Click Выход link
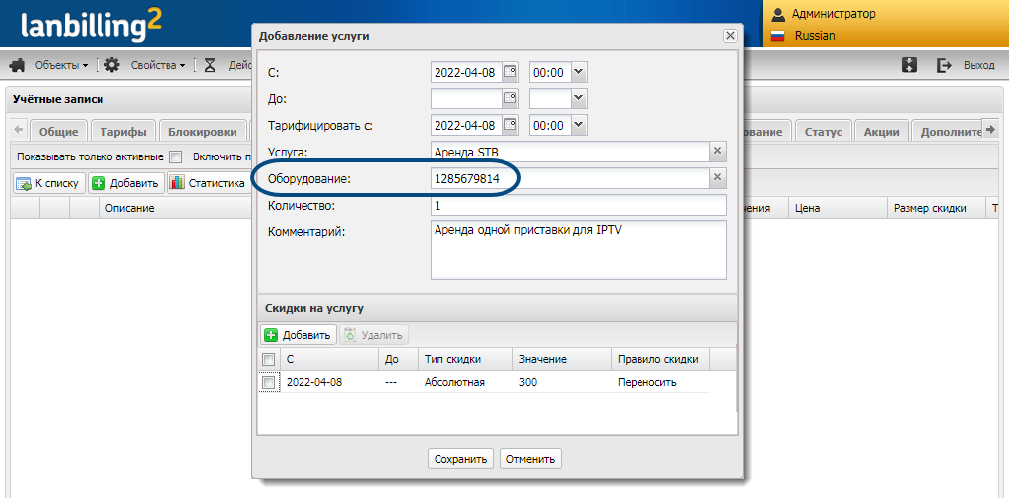Viewport: 1009px width, 498px height. tap(978, 65)
